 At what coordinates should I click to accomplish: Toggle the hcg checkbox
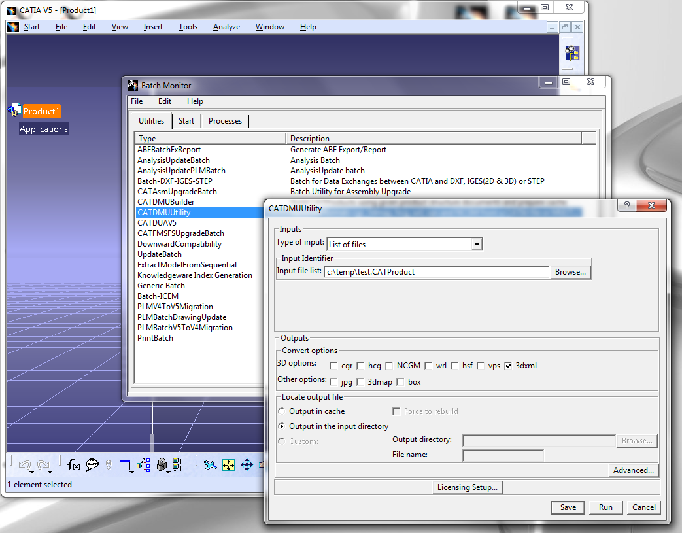pyautogui.click(x=360, y=366)
